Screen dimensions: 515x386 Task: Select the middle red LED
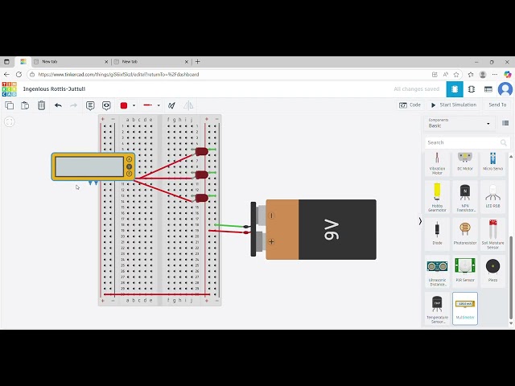tap(202, 175)
